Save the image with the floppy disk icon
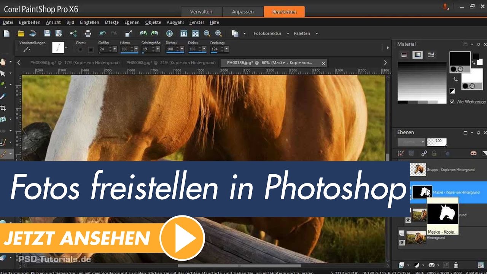The image size is (487, 274). (47, 33)
